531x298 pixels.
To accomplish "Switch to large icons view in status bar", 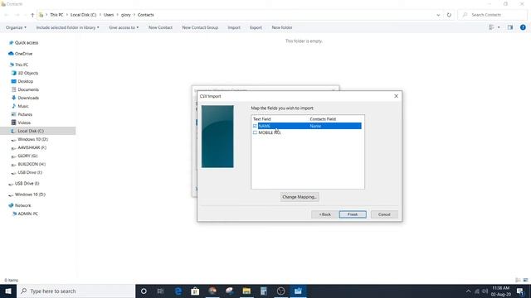I will coord(525,280).
